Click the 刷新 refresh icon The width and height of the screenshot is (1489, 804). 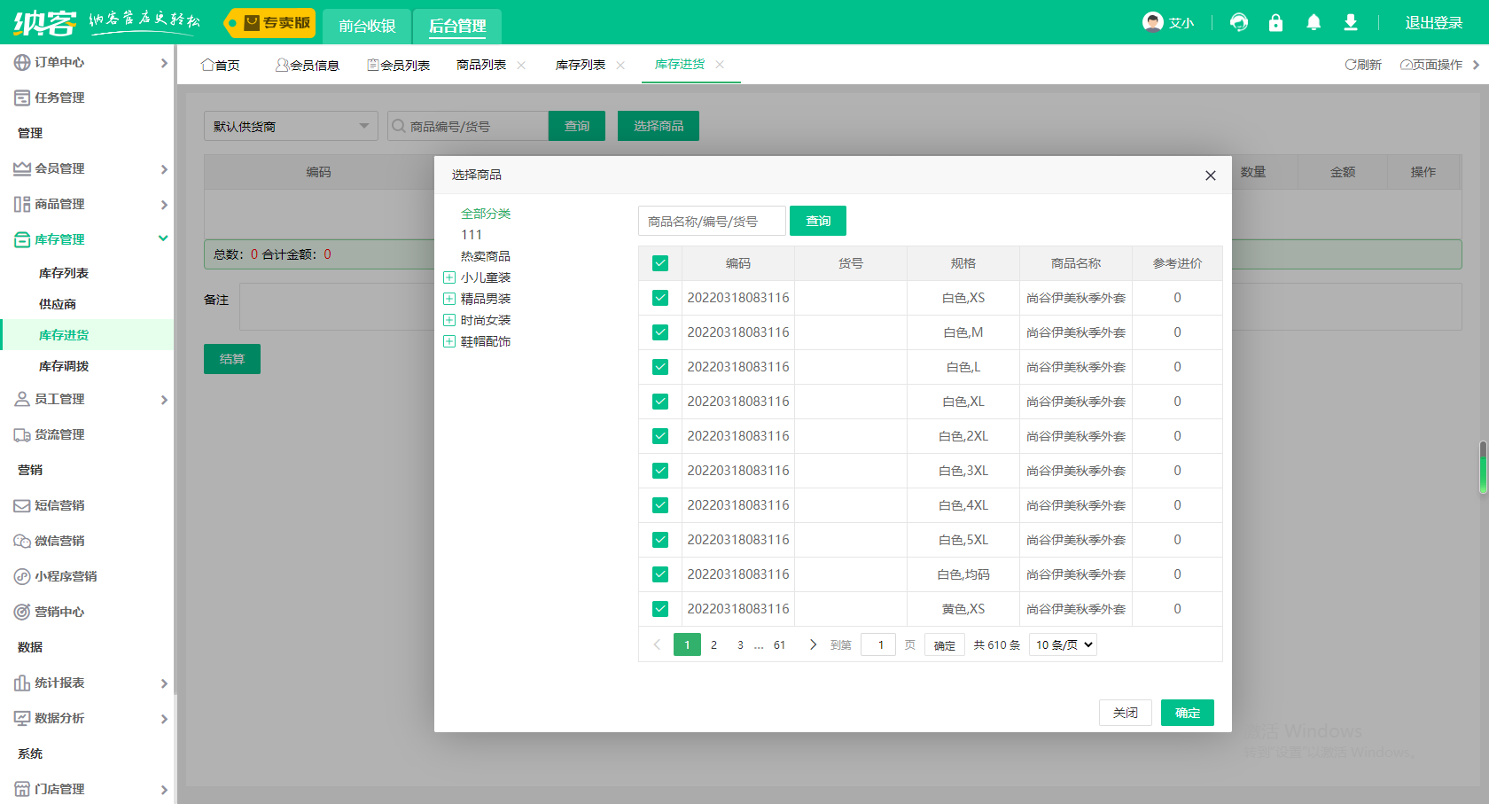tap(1351, 65)
